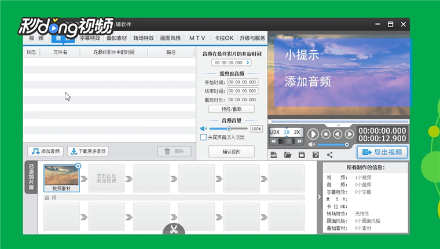Click the 00:00:12.900 total duration display

(x=382, y=138)
